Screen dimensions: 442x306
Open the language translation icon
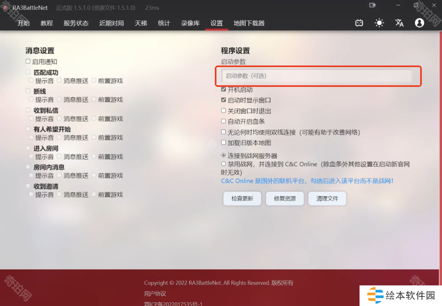point(399,23)
